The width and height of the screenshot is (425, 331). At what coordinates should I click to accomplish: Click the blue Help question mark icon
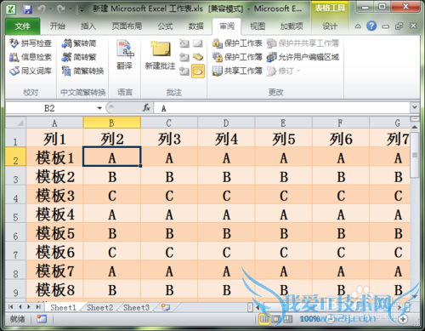click(371, 26)
